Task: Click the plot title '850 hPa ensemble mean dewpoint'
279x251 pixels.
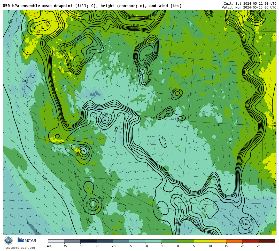Action: pyautogui.click(x=38, y=6)
